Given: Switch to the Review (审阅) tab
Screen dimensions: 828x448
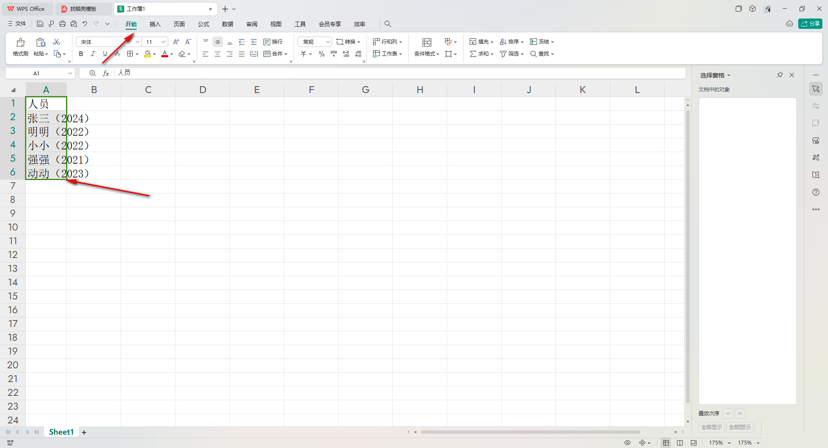Looking at the screenshot, I should point(251,24).
